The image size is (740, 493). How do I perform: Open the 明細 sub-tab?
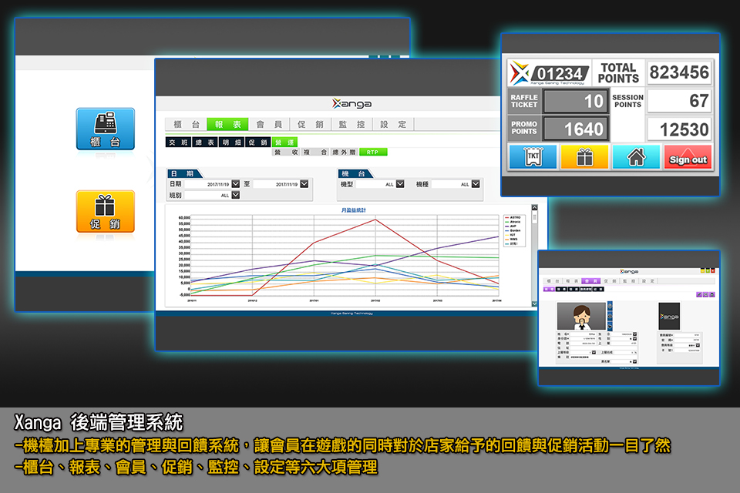coord(232,142)
